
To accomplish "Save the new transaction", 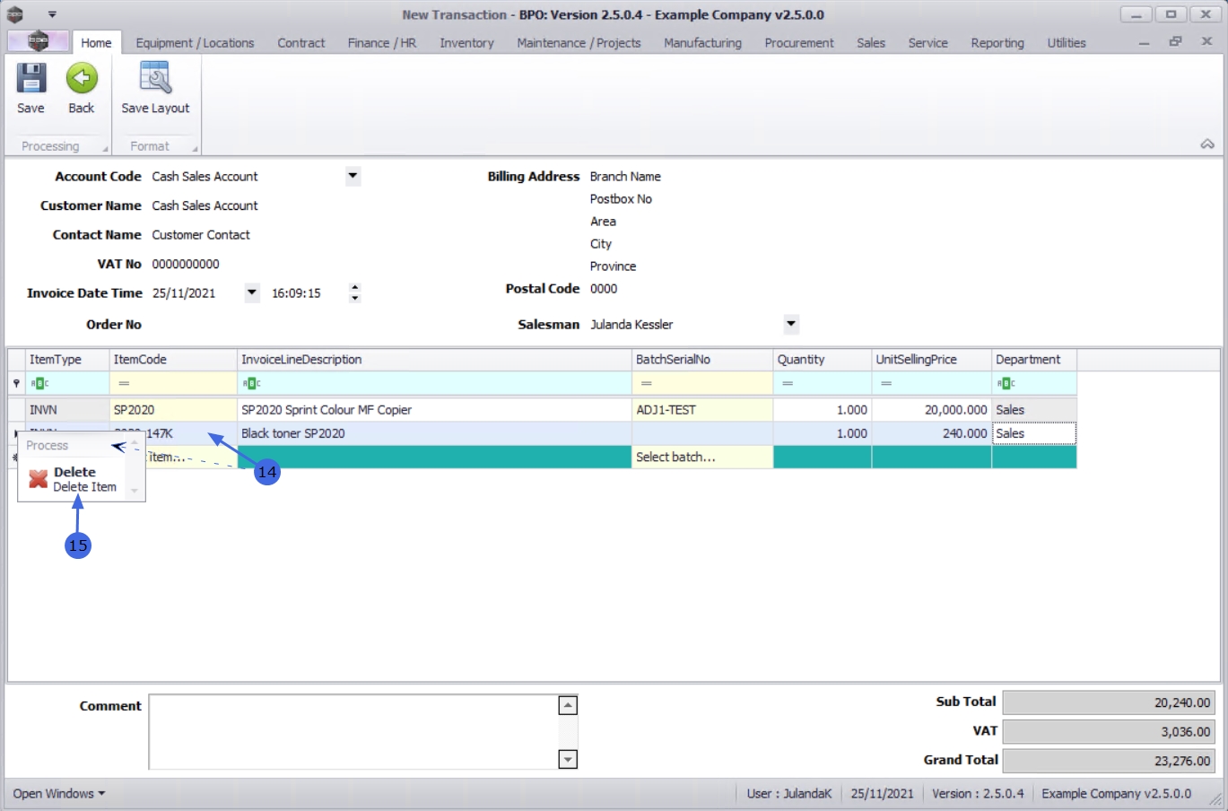I will 30,89.
